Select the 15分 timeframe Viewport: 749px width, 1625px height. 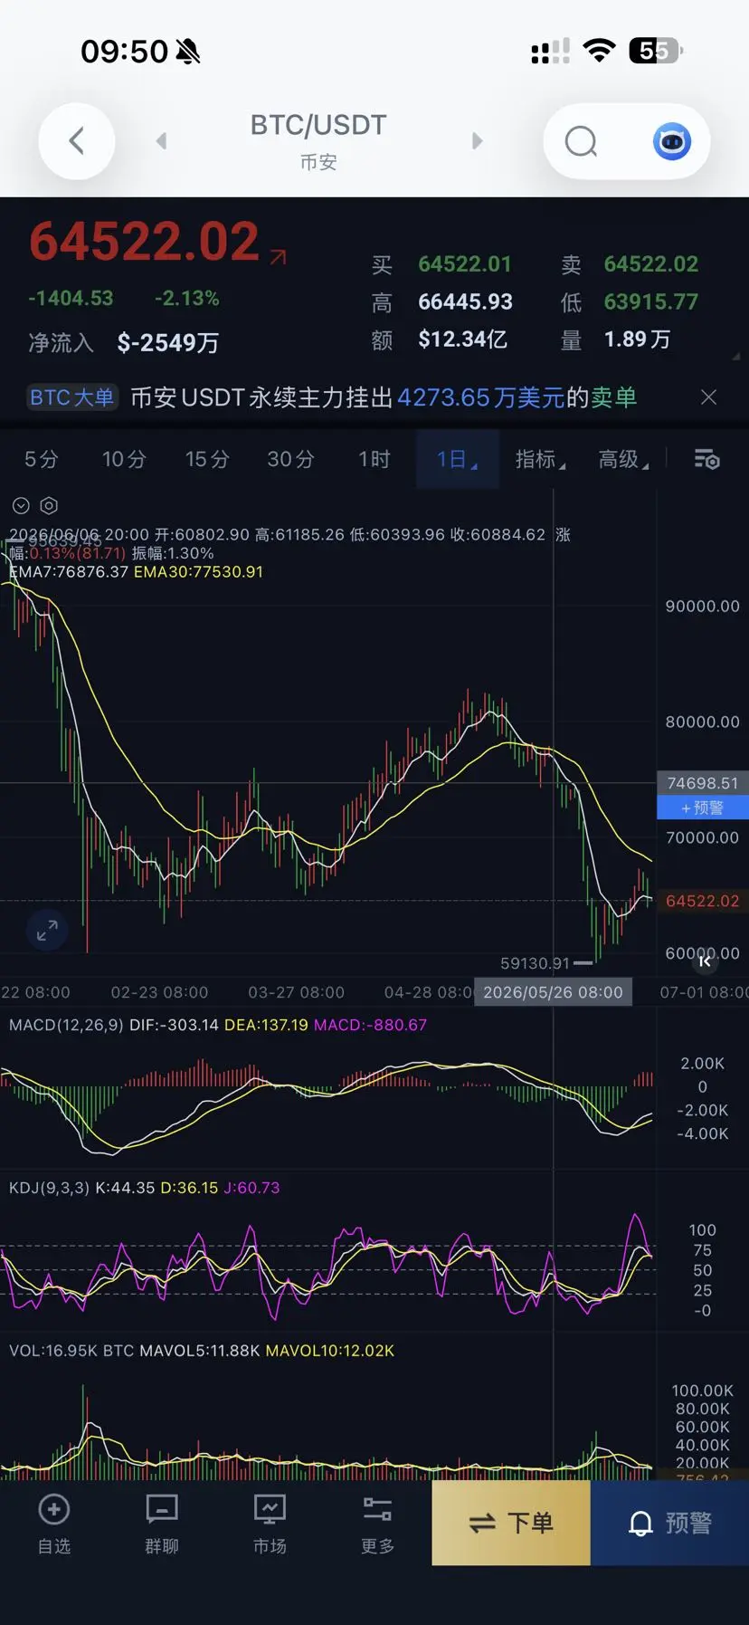(207, 459)
